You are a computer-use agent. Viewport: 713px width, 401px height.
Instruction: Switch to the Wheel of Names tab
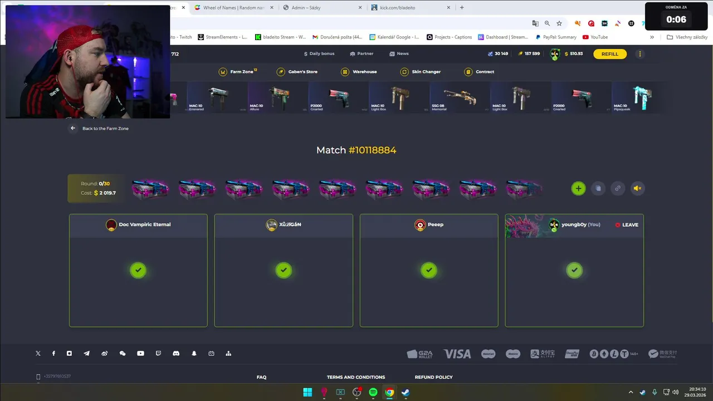click(x=233, y=8)
